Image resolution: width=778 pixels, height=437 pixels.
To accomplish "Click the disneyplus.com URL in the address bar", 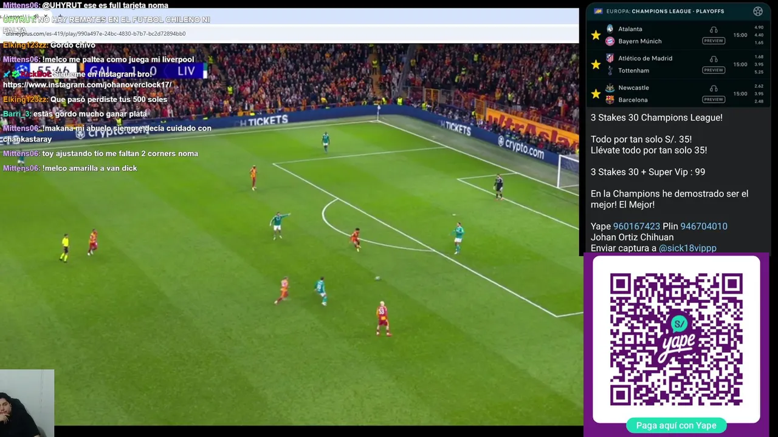I will pyautogui.click(x=95, y=34).
